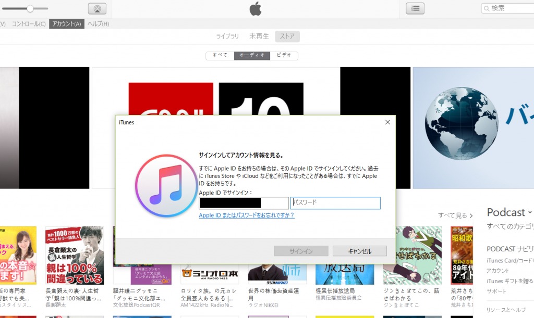Click the Apple logo at top
The width and height of the screenshot is (534, 318).
point(256,8)
